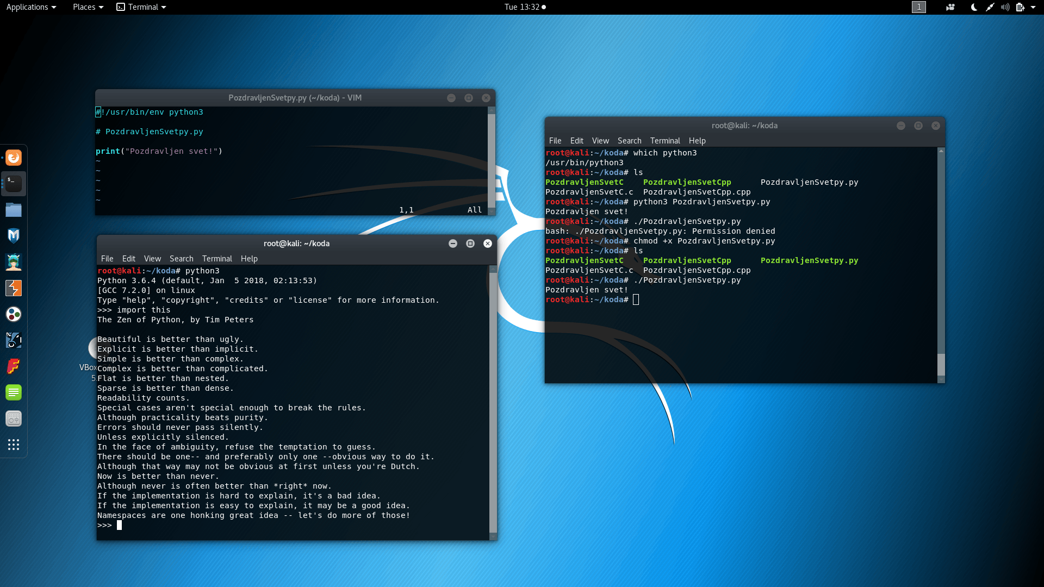The width and height of the screenshot is (1044, 587).
Task: Click the Terminal icon in dock
Action: (x=14, y=184)
